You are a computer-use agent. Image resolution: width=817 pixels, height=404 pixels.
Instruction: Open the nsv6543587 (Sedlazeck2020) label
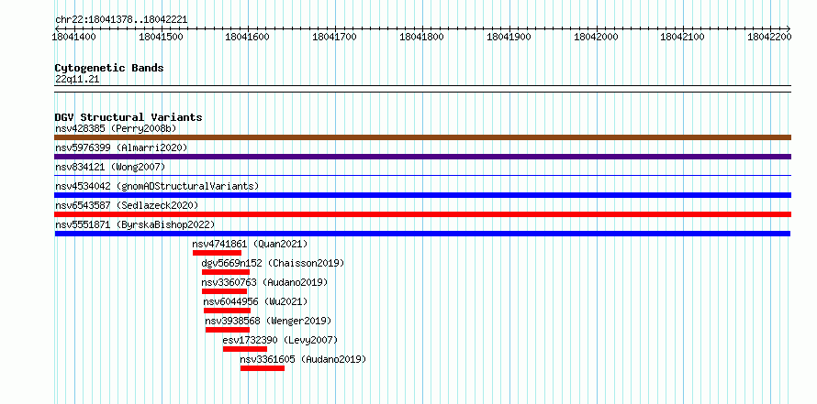[127, 205]
